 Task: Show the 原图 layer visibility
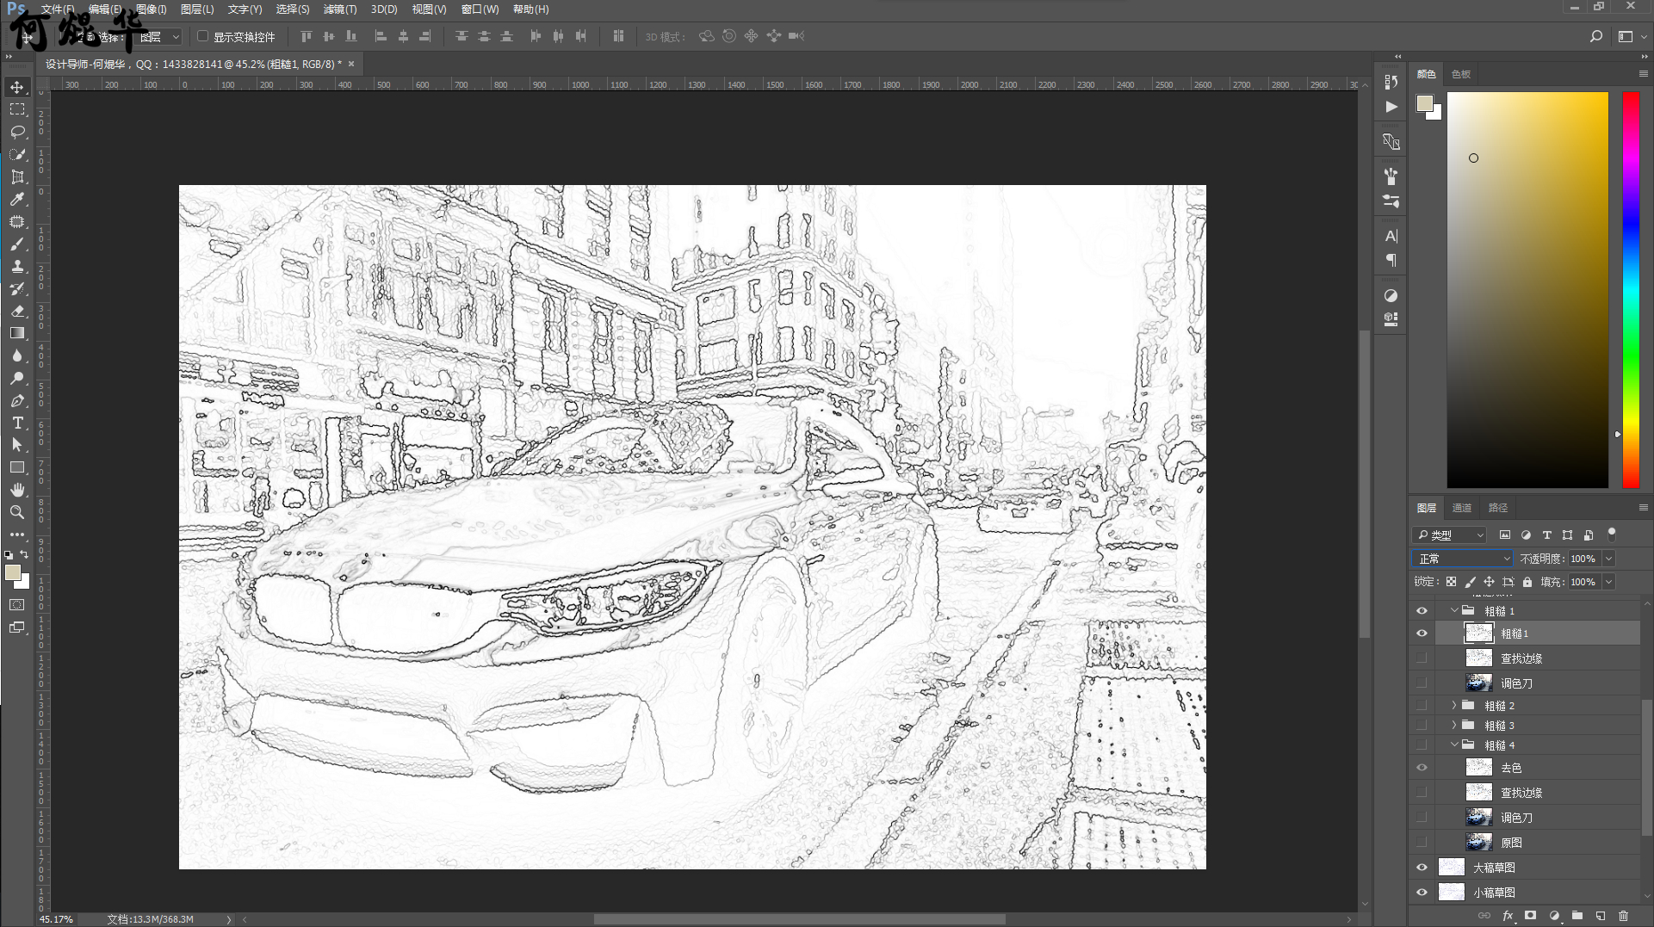coord(1422,843)
